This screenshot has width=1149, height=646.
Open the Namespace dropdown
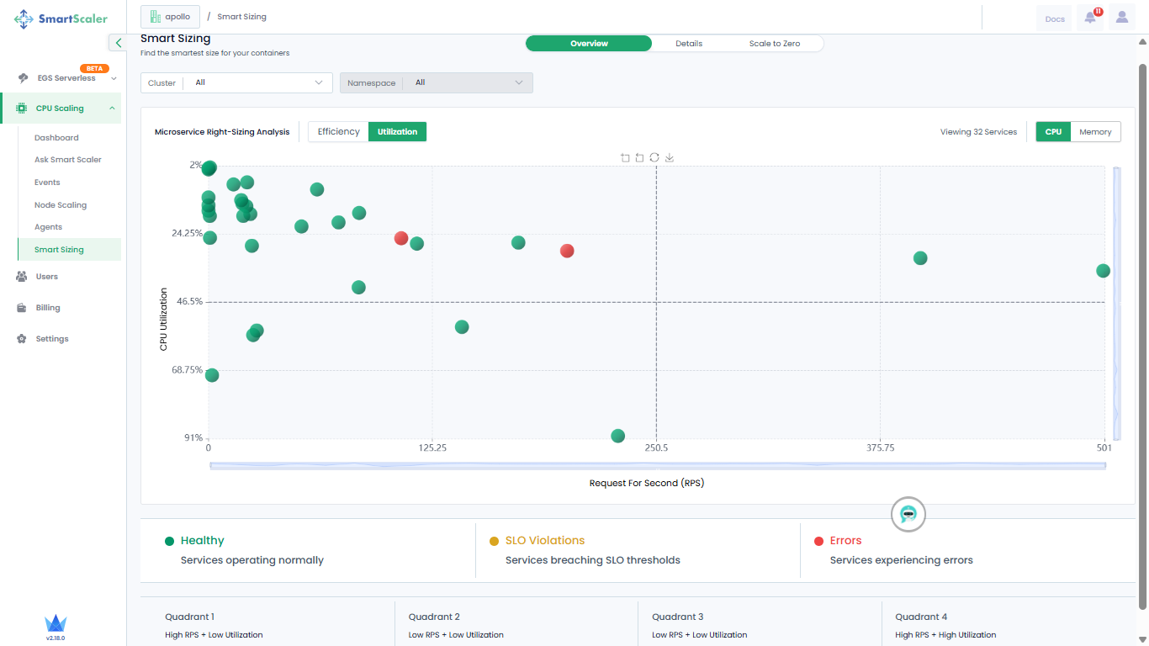click(436, 82)
